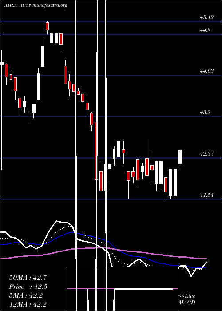Click the <<Live MACD label
The image size is (222, 311).
(187, 299)
